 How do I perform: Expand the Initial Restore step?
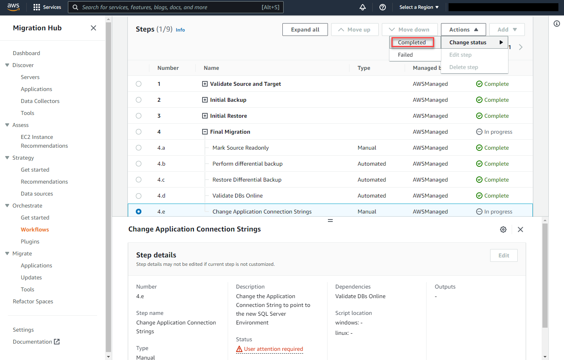(x=205, y=116)
